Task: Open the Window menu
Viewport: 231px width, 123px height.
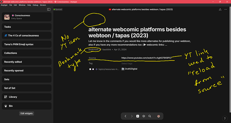Action: pyautogui.click(x=22, y=5)
